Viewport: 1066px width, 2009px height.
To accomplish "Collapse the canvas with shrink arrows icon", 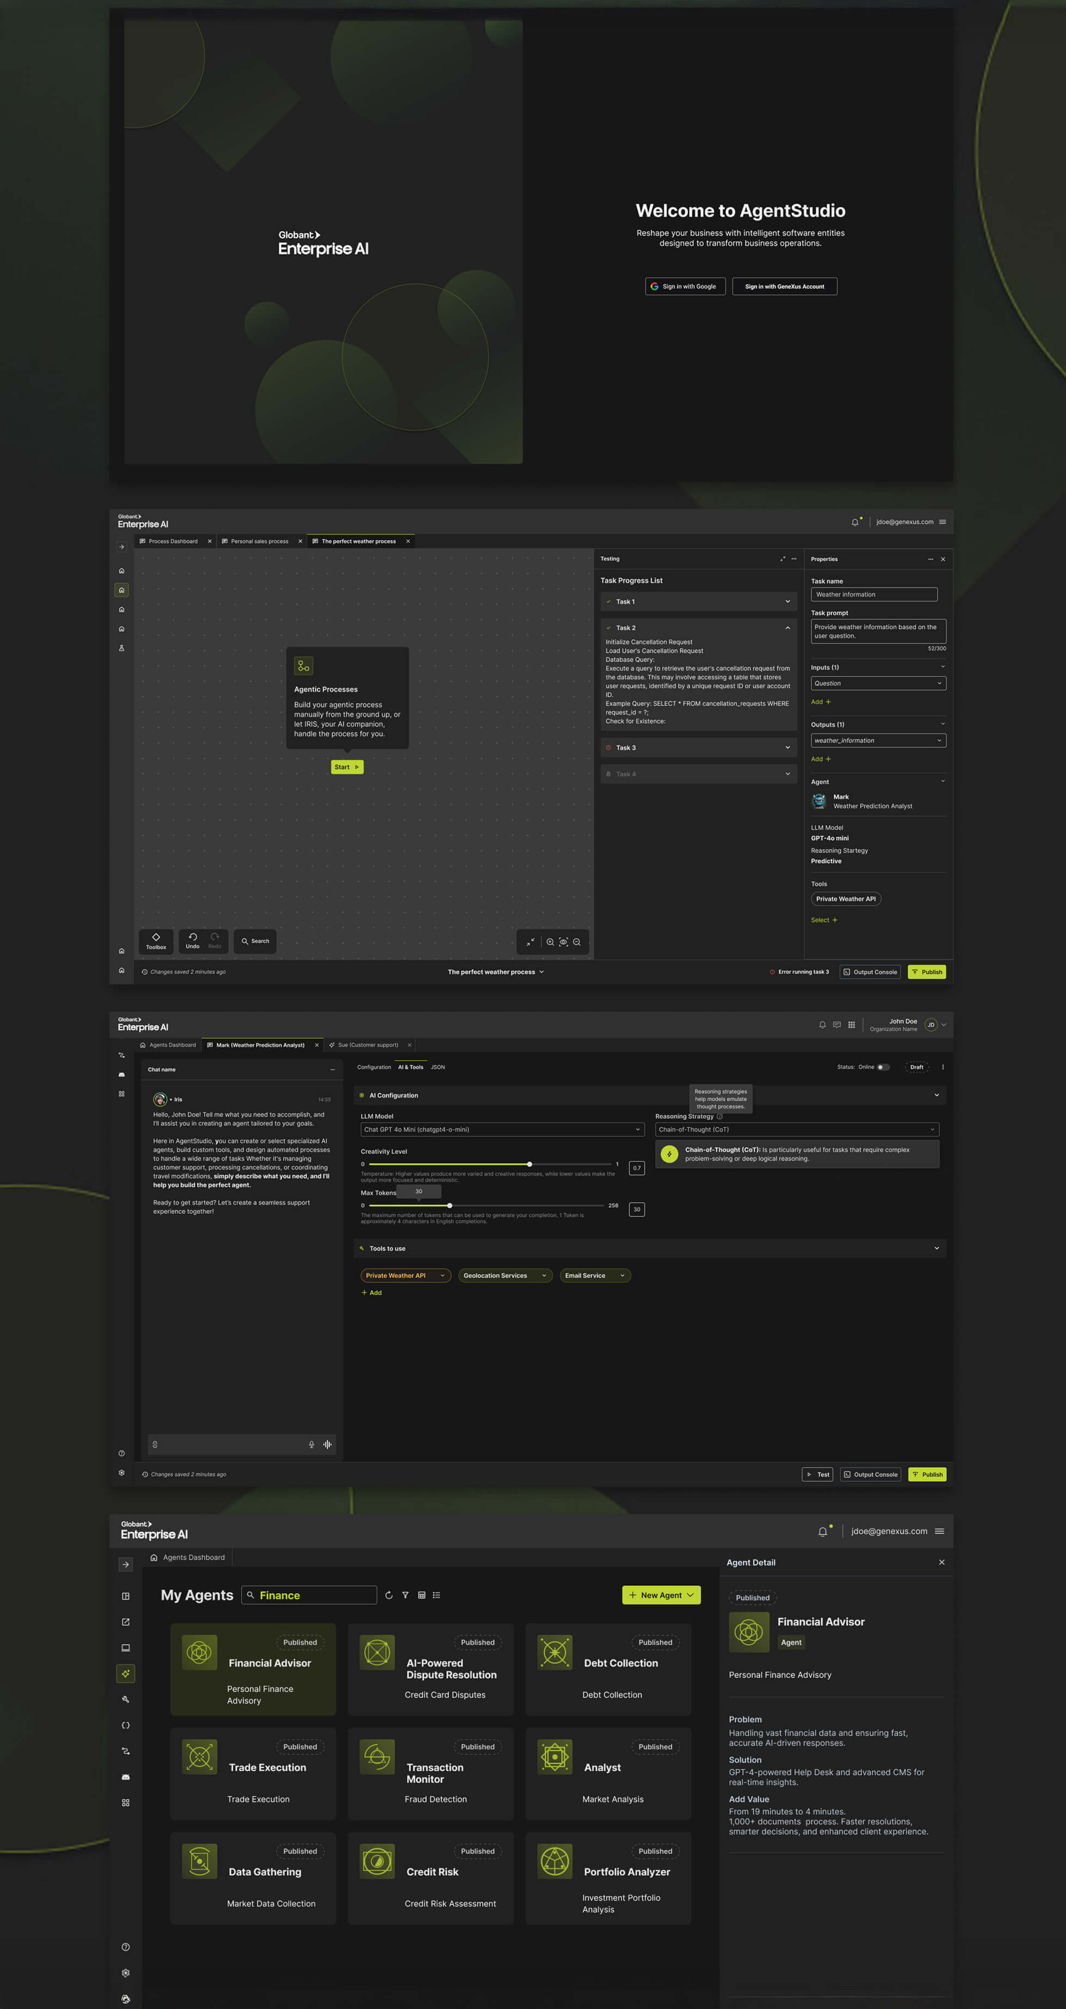I will [530, 942].
